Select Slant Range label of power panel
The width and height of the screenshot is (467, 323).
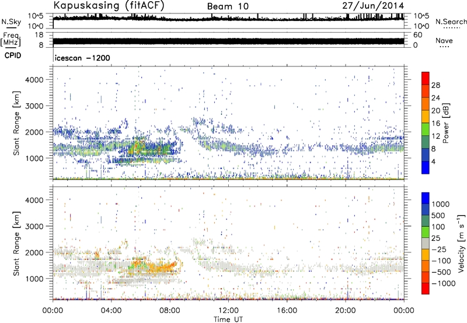coord(16,123)
